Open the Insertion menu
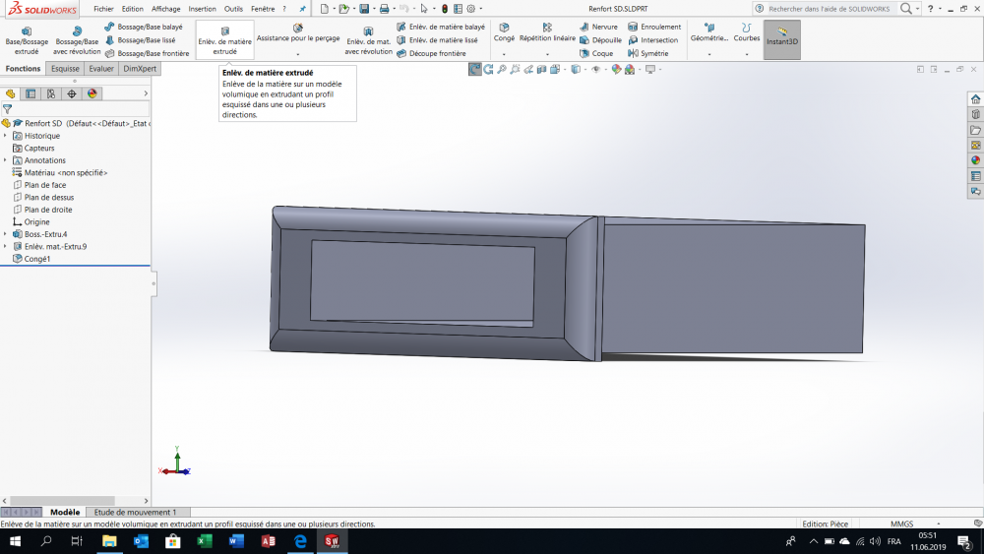 tap(202, 8)
